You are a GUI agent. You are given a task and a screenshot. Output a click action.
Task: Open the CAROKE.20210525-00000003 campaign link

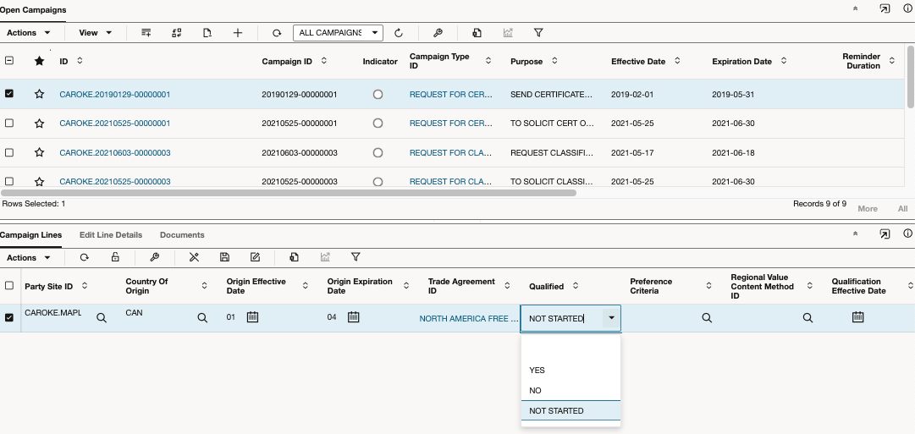(x=114, y=181)
